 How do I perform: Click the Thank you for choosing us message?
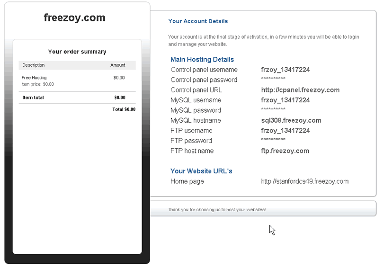[217, 209]
